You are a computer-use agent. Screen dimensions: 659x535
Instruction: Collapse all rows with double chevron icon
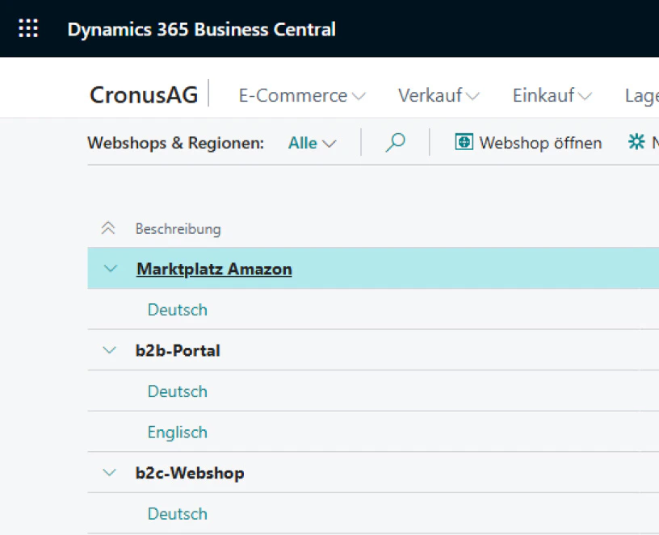(108, 228)
